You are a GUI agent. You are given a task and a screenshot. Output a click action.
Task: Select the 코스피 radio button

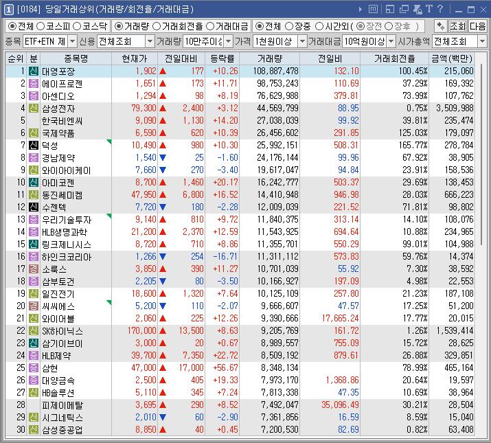[41, 26]
